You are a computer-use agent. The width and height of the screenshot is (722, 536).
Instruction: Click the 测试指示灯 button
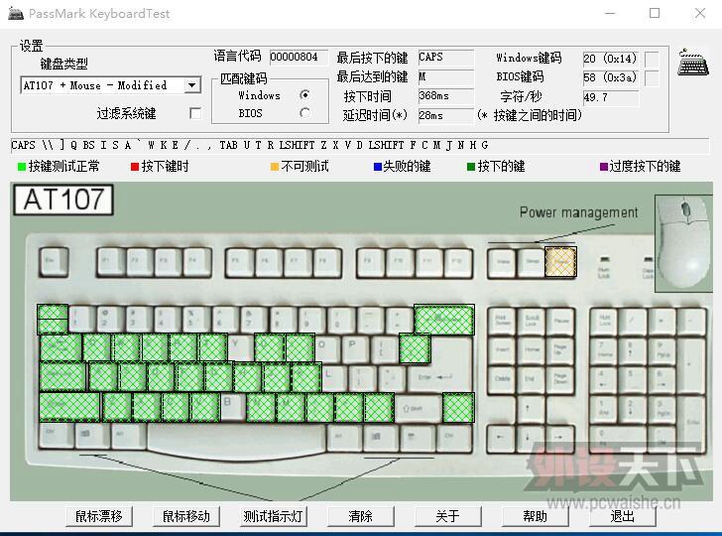click(x=274, y=516)
